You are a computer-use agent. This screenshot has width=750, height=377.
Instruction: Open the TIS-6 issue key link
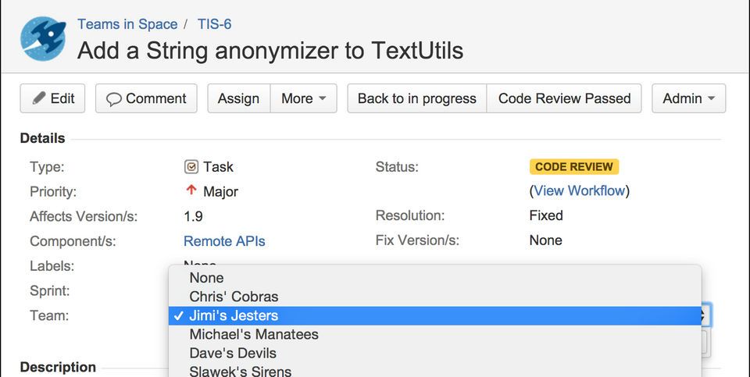[x=214, y=24]
